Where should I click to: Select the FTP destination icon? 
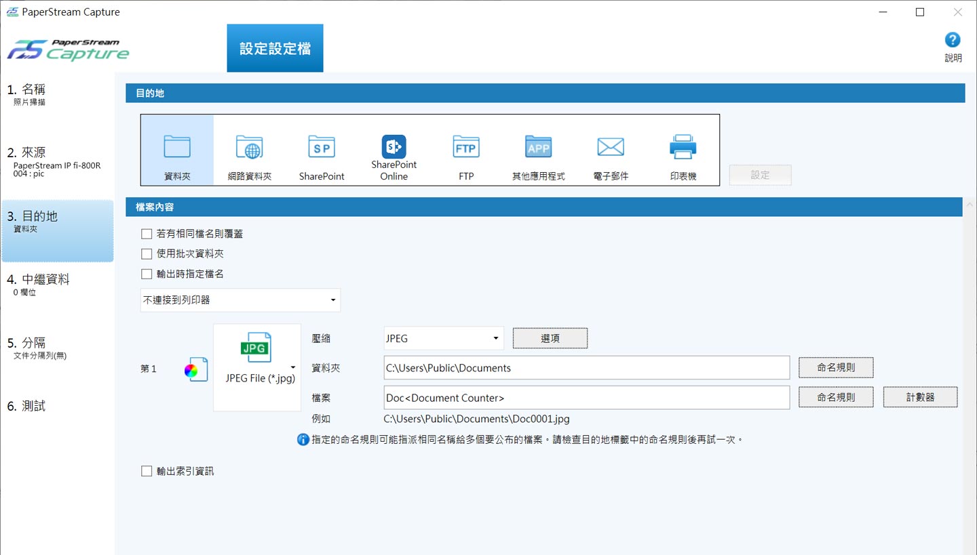click(x=466, y=150)
